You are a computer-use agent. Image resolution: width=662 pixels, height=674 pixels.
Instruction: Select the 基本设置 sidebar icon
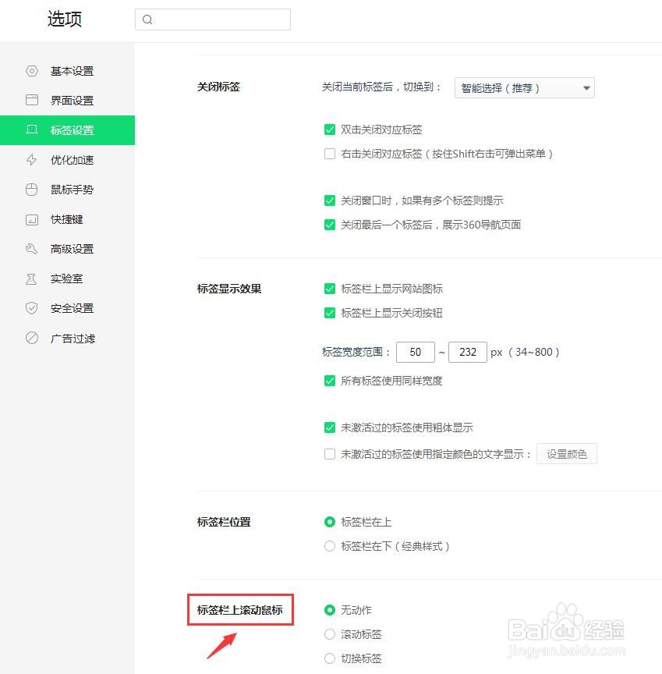click(x=32, y=71)
